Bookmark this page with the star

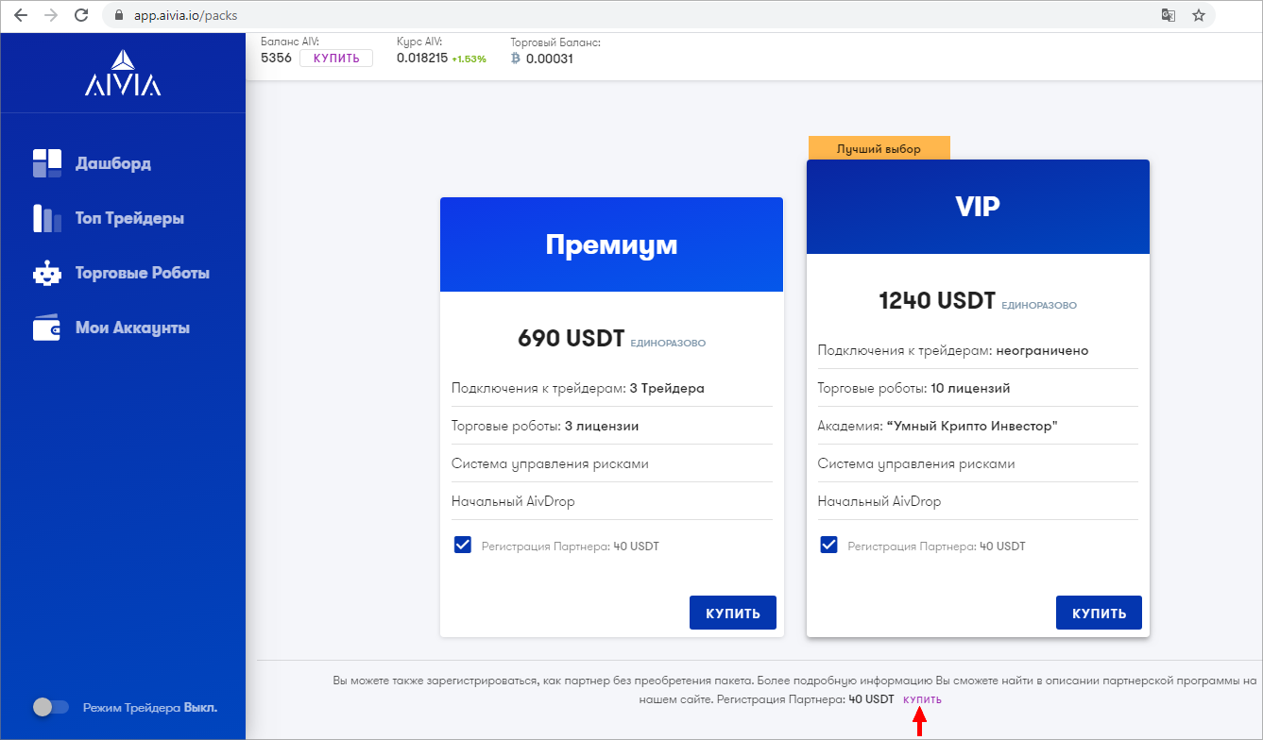click(x=1199, y=15)
